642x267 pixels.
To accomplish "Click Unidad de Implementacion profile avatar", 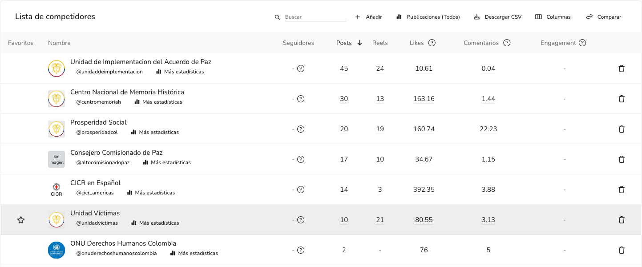I will pyautogui.click(x=57, y=69).
